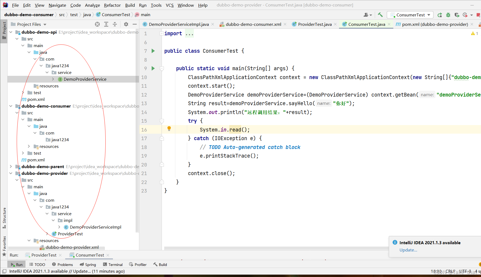Viewport: 481px width, 277px height.
Task: Collapse the dubbo-demo-api module node
Action: coord(11,32)
